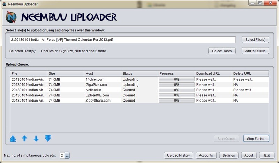This screenshot has width=279, height=163.
Task: Click Add to Queue
Action: click(x=255, y=51)
